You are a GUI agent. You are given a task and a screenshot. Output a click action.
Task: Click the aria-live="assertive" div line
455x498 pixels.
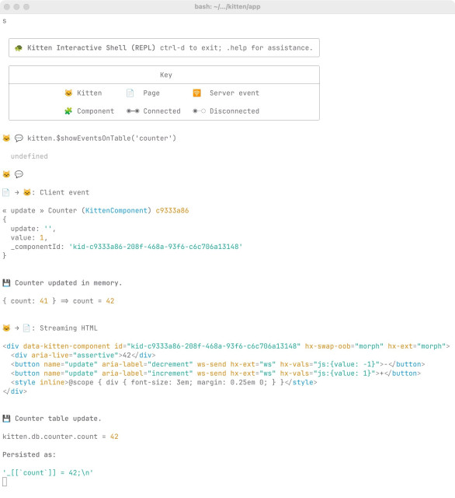[x=83, y=355]
